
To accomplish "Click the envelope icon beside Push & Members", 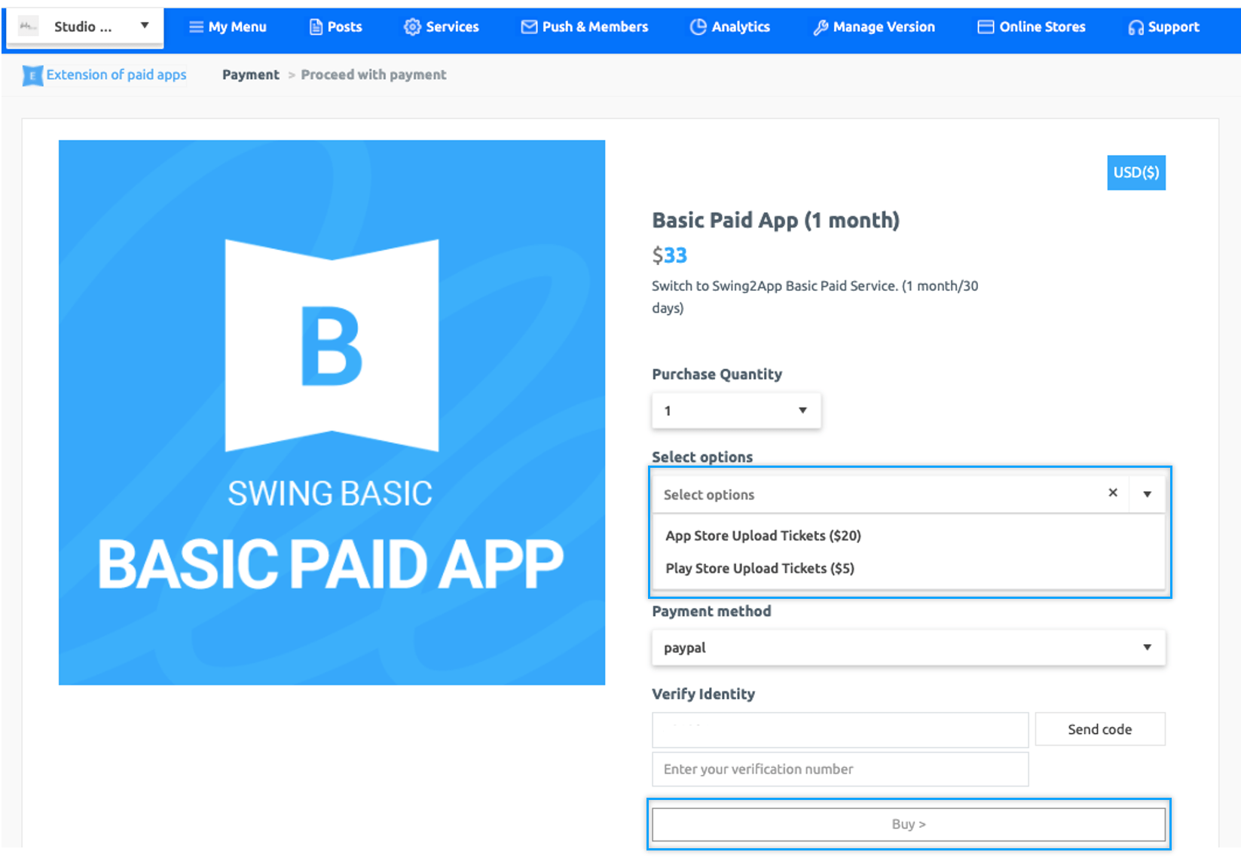I will [x=530, y=27].
